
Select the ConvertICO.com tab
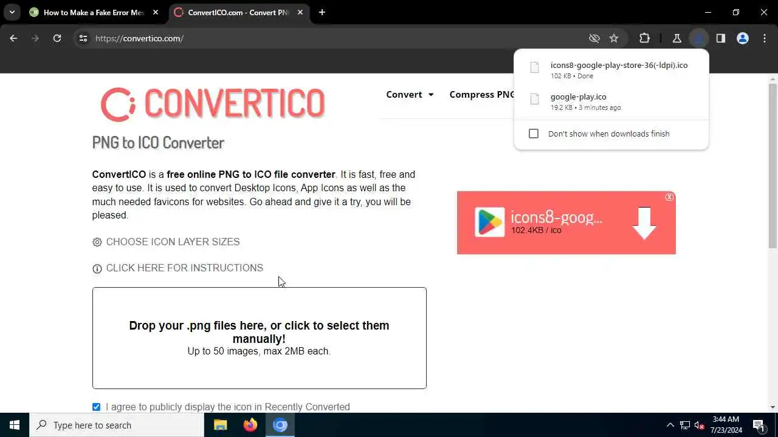coord(238,12)
